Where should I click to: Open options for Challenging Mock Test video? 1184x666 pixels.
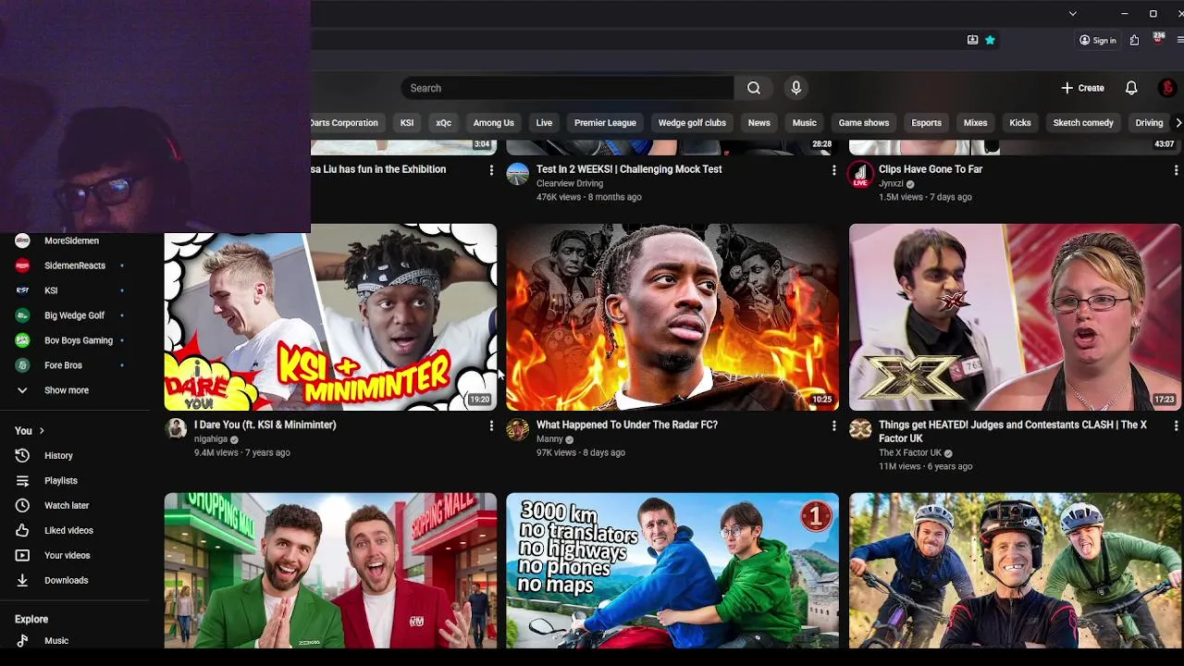[833, 170]
